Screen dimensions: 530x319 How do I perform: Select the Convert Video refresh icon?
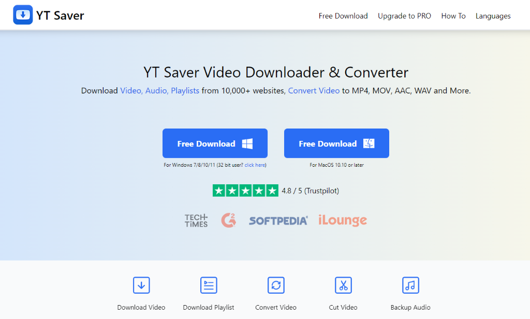tap(276, 285)
